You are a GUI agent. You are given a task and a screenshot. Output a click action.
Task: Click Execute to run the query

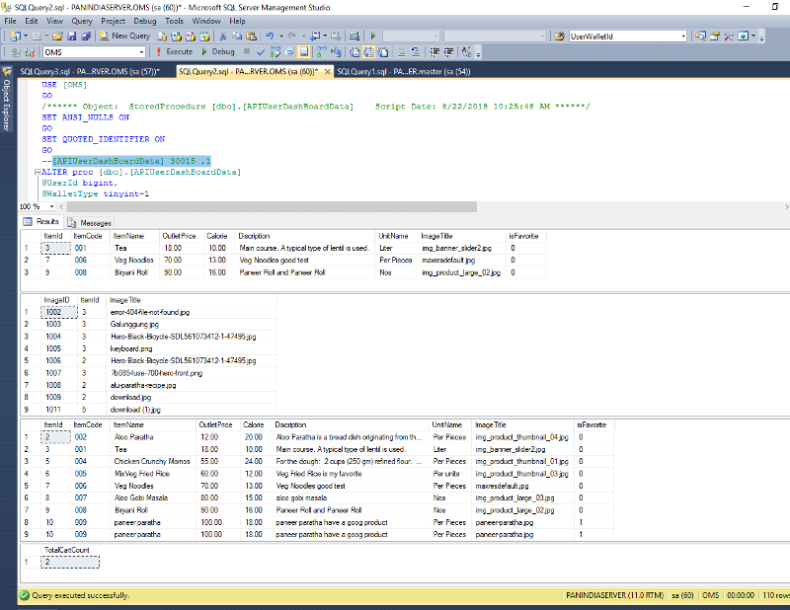(x=174, y=51)
